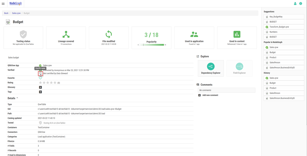Go Back via breadcrumb link
This screenshot has height=156, width=307.
(x=6, y=13)
